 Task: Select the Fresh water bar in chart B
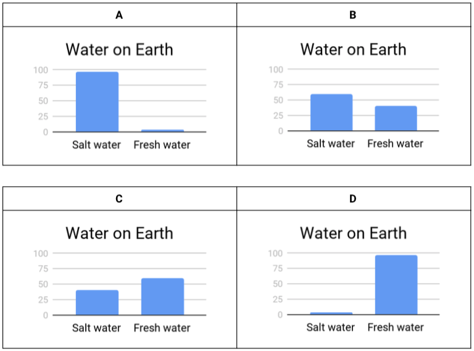(396, 118)
